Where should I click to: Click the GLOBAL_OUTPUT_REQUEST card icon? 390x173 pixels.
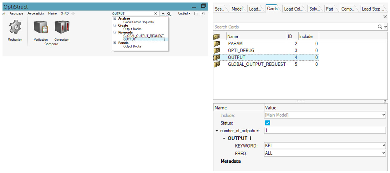(217, 64)
